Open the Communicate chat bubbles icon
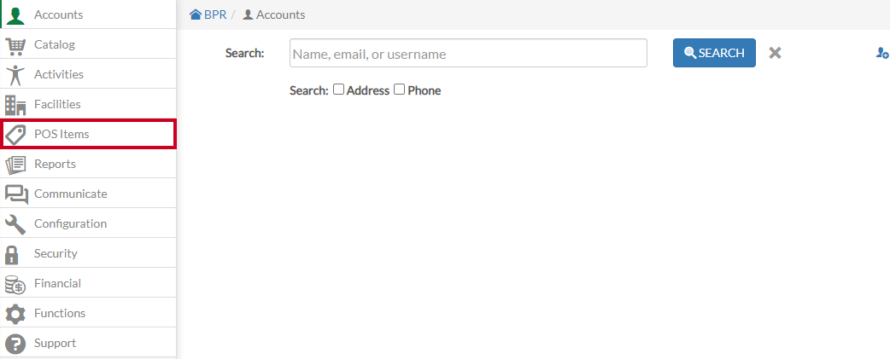 pyautogui.click(x=16, y=194)
